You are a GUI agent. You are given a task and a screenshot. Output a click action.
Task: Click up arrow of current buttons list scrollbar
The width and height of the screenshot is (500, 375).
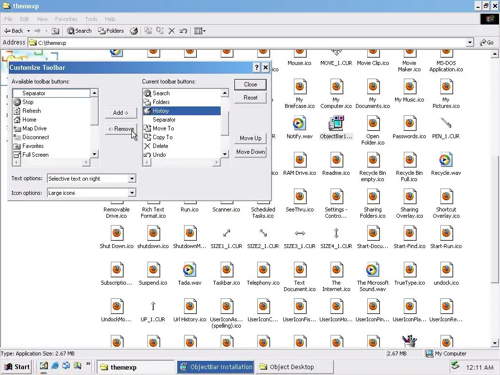pos(225,93)
